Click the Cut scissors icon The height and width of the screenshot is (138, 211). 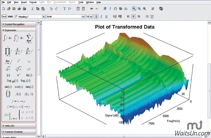click(33, 9)
